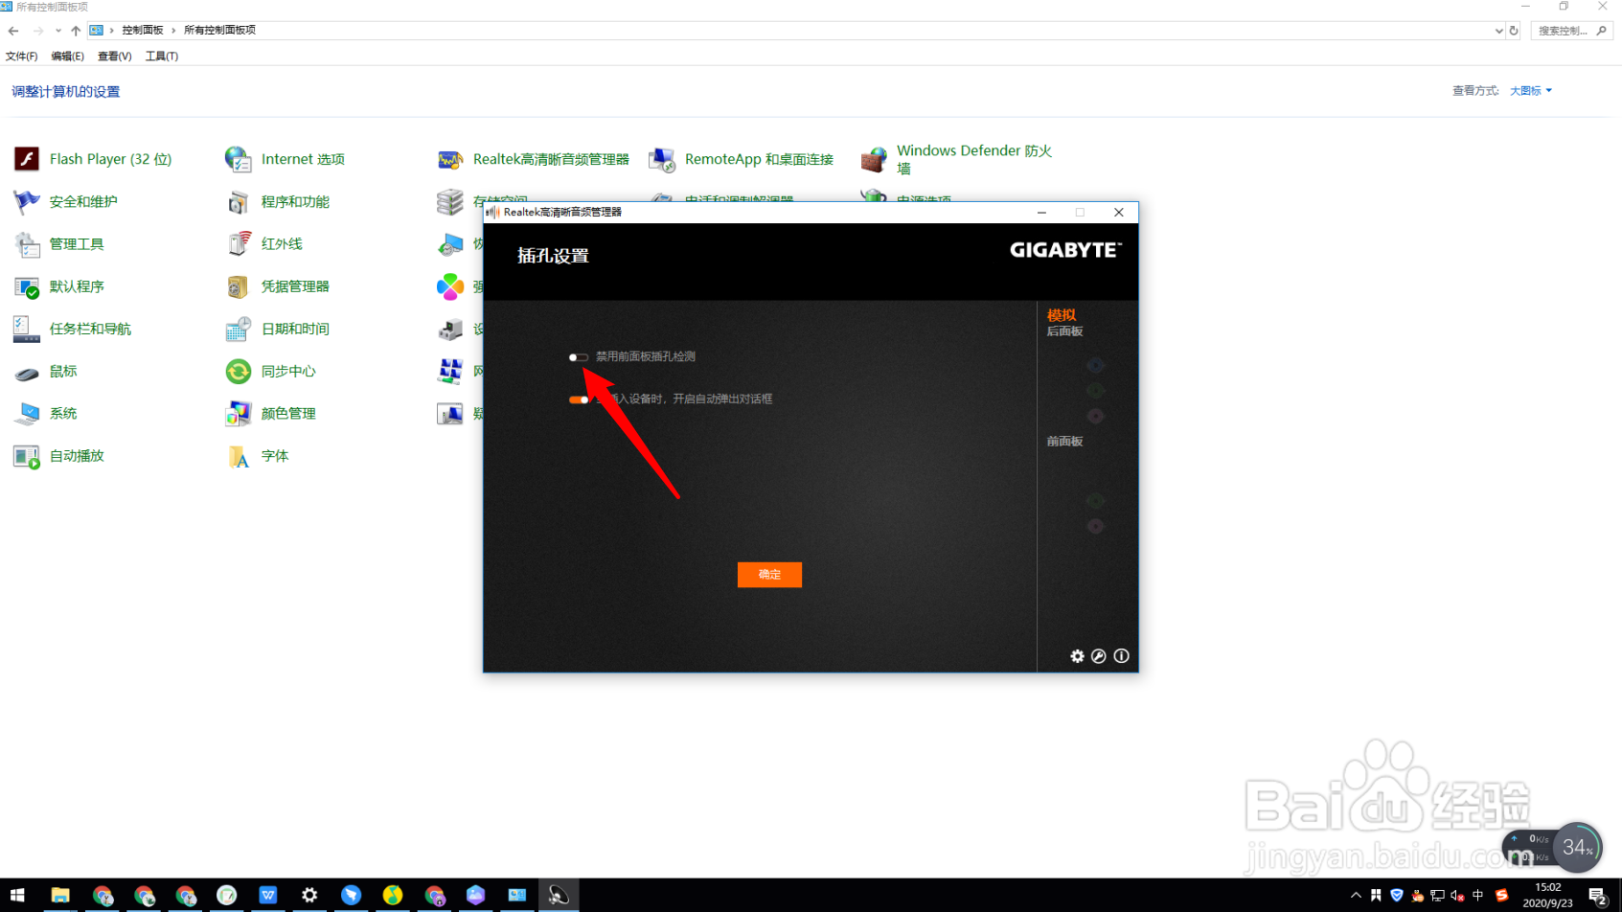Open the 查看(V) menu

[114, 57]
